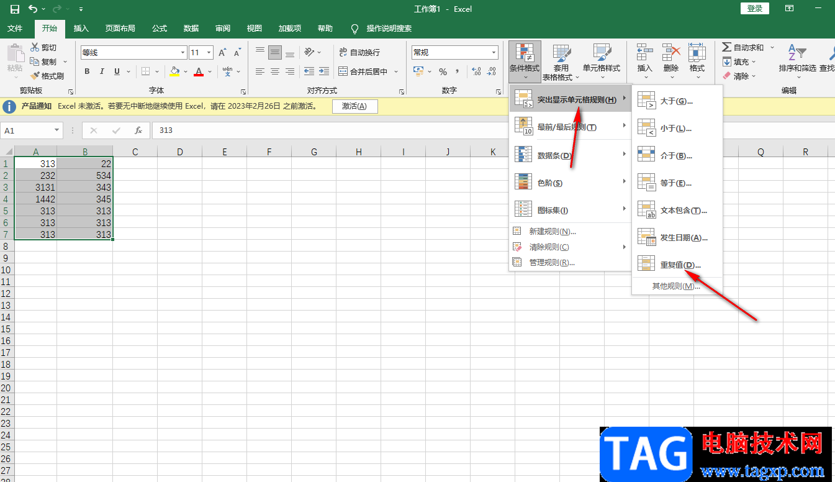
Task: Open the 文wén phonetic guide tool
Action: pos(228,71)
